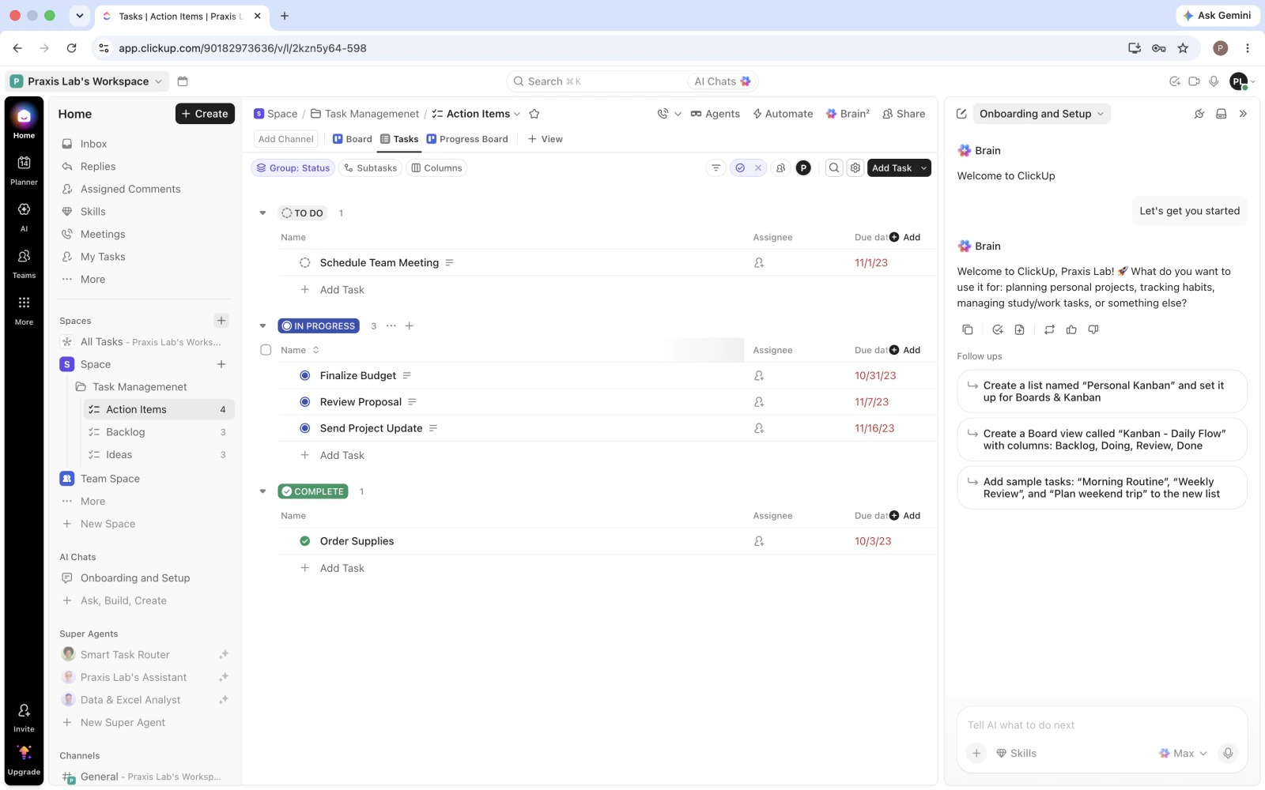Image resolution: width=1265 pixels, height=790 pixels.
Task: Switch to the Board view tab
Action: [352, 139]
